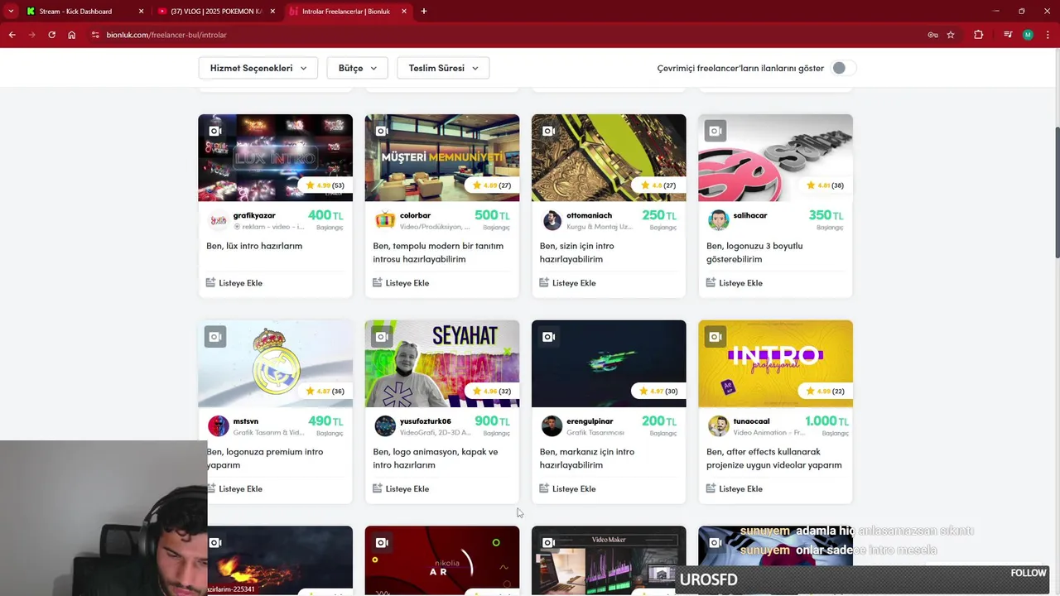Open Video Maker thumbnail in bottom row
This screenshot has width=1060, height=596.
click(609, 560)
